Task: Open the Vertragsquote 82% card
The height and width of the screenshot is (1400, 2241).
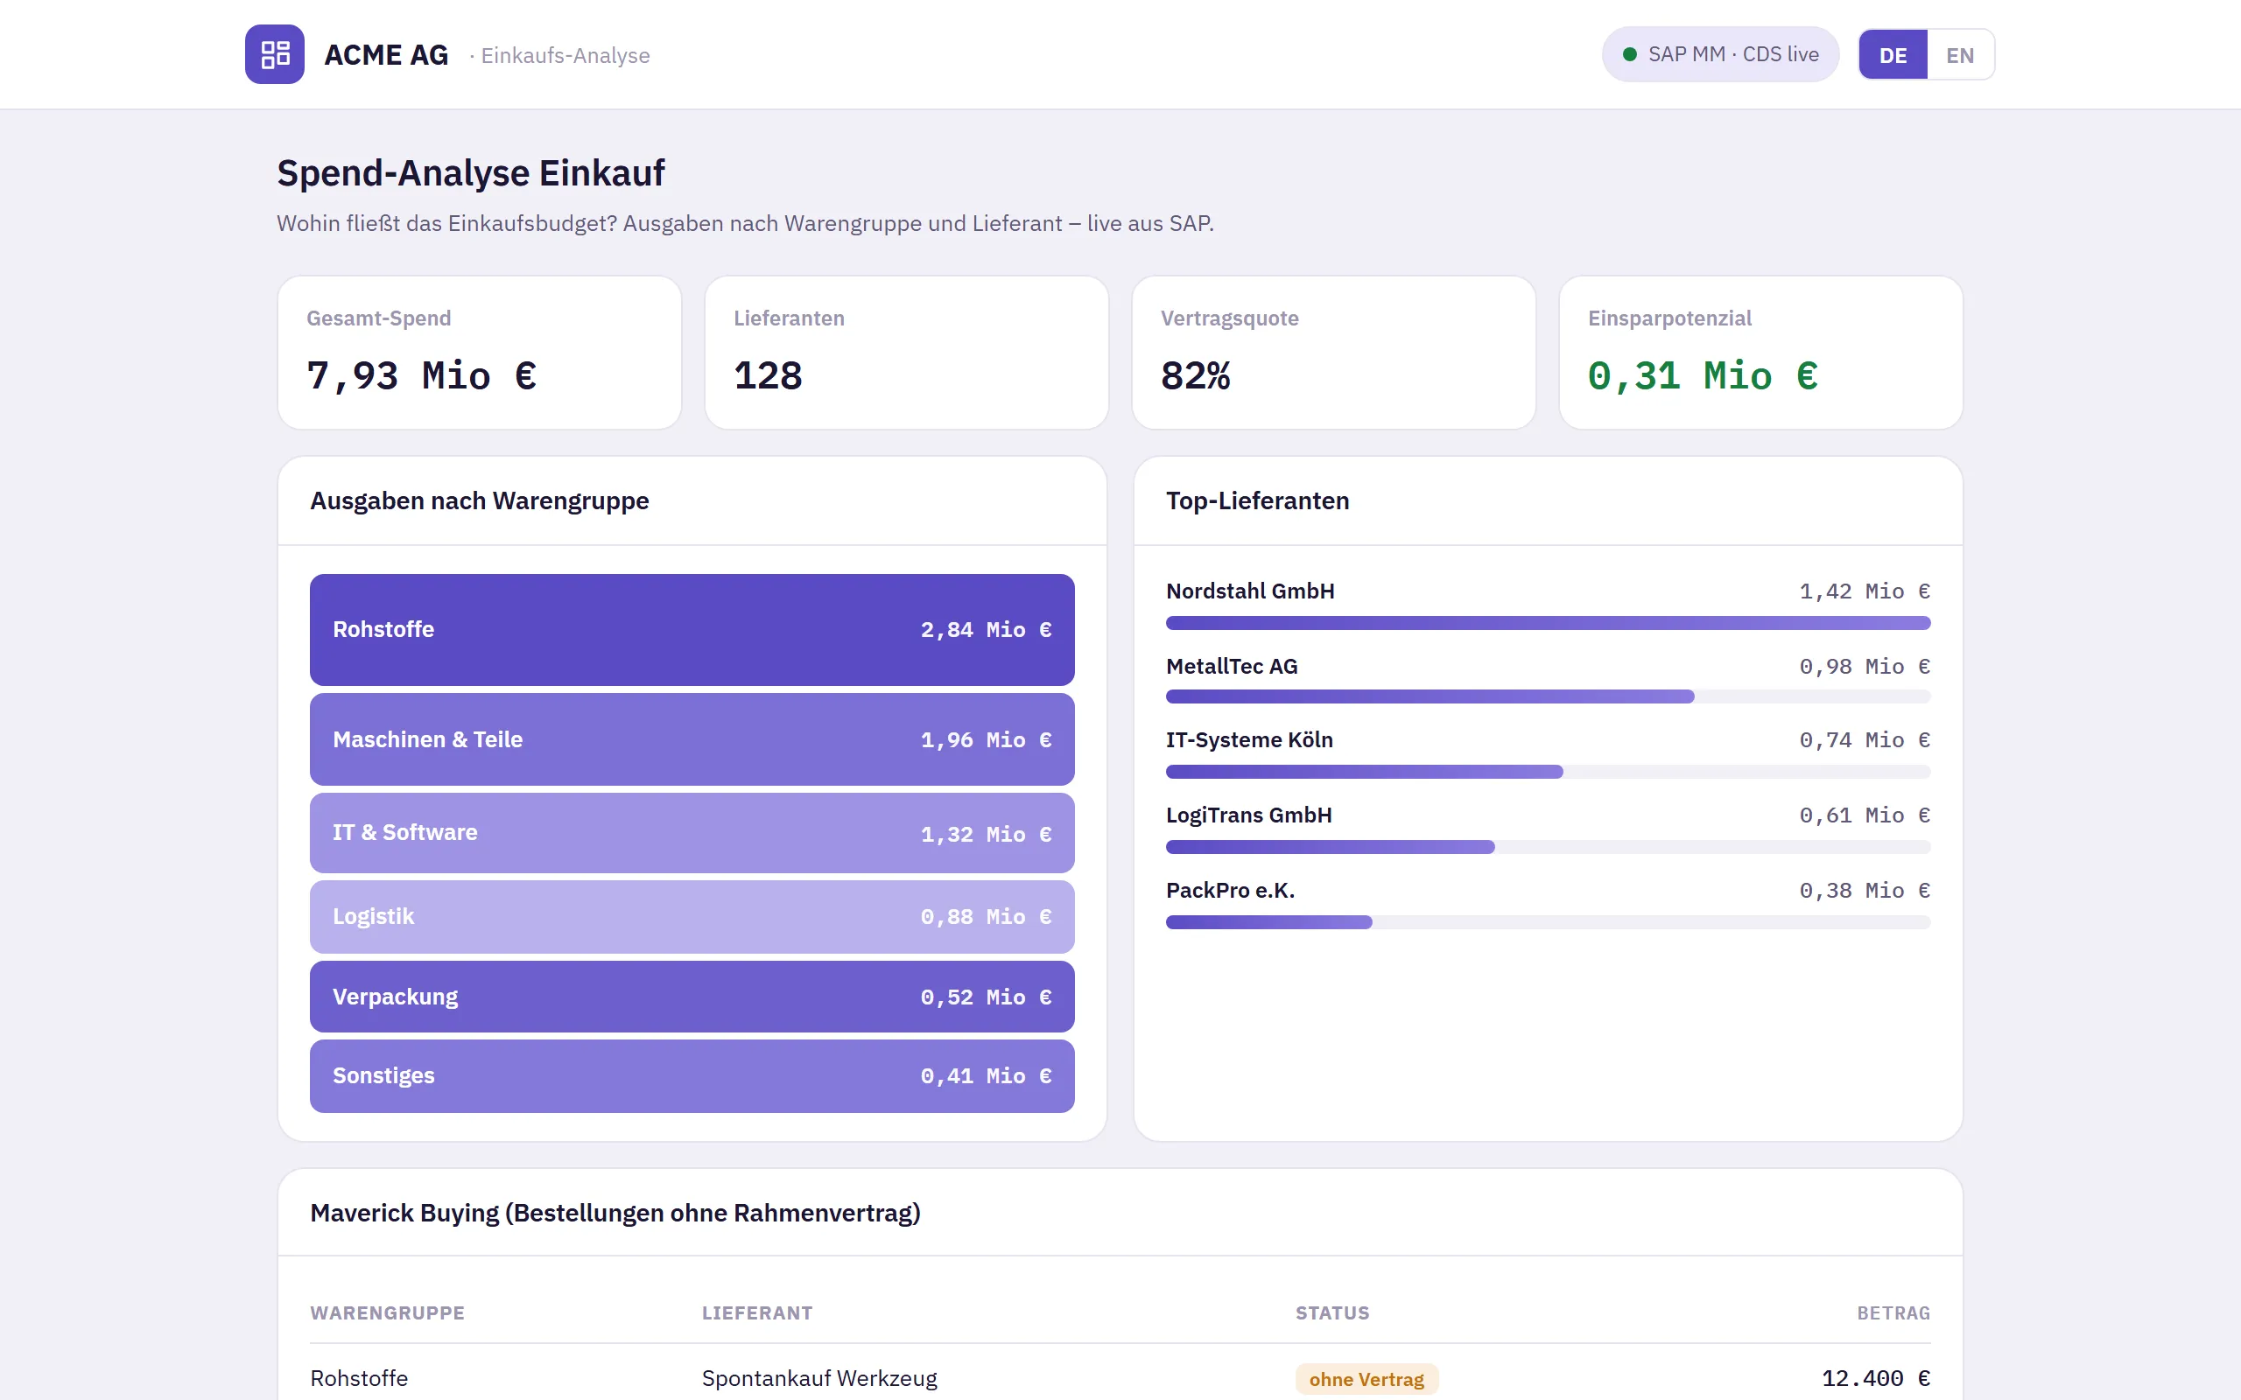Action: coord(1333,353)
